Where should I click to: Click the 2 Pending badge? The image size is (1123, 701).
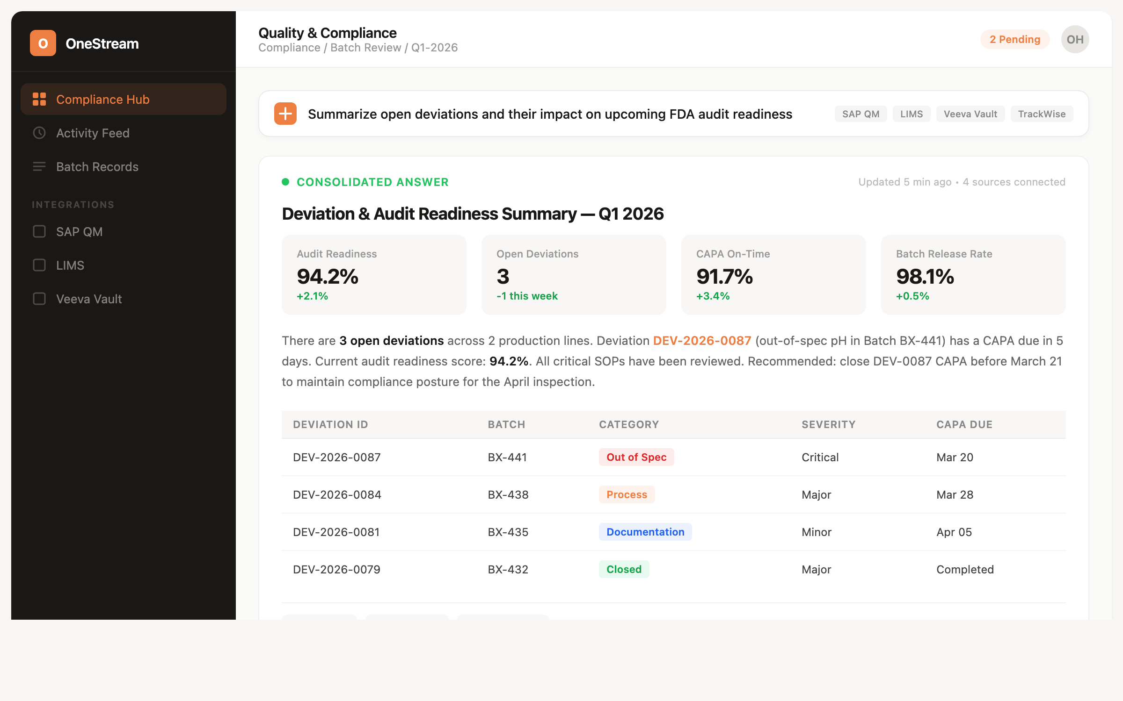coord(1014,39)
